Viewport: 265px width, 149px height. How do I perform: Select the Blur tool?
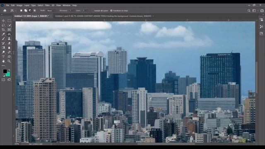tap(9, 48)
